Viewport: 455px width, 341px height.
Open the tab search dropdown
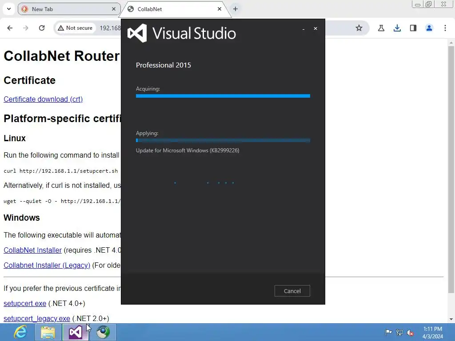(x=9, y=9)
